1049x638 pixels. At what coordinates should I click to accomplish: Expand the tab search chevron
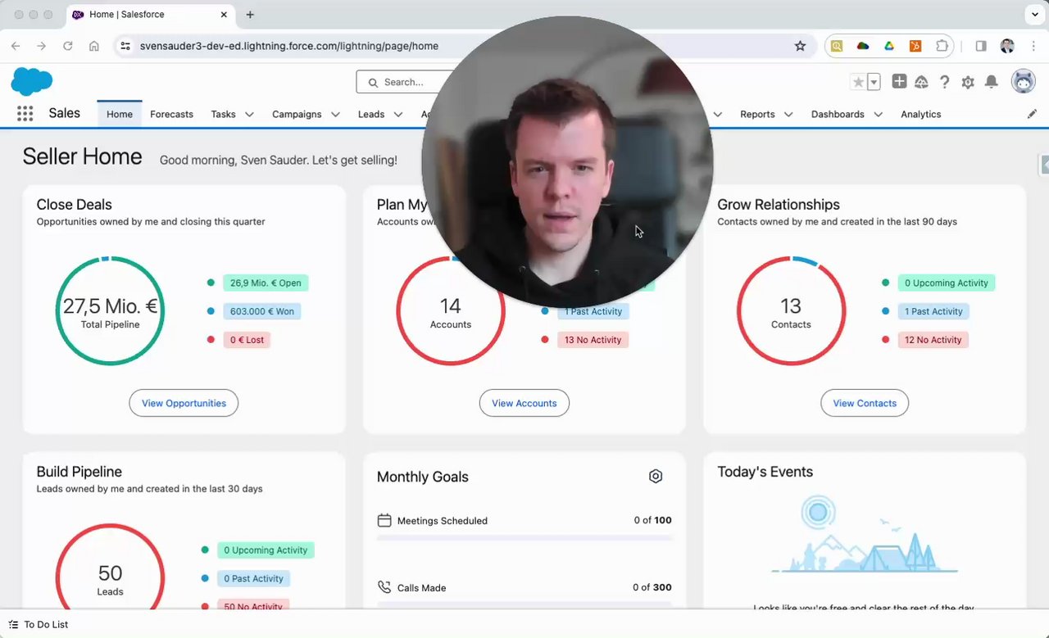(1033, 15)
